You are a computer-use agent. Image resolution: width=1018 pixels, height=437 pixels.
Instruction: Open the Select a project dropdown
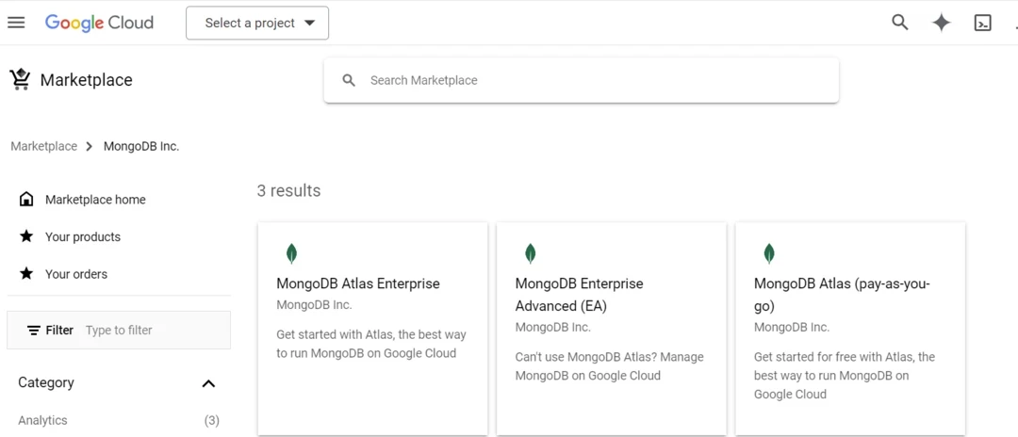pos(257,23)
